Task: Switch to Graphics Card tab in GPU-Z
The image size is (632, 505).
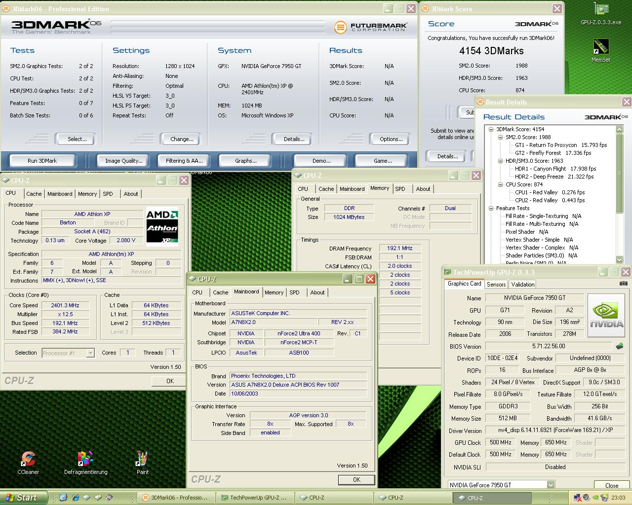Action: [x=464, y=284]
